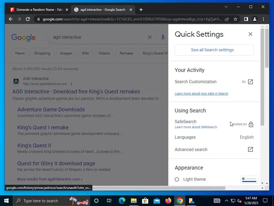Open Cortana circle on taskbar

tap(96, 201)
